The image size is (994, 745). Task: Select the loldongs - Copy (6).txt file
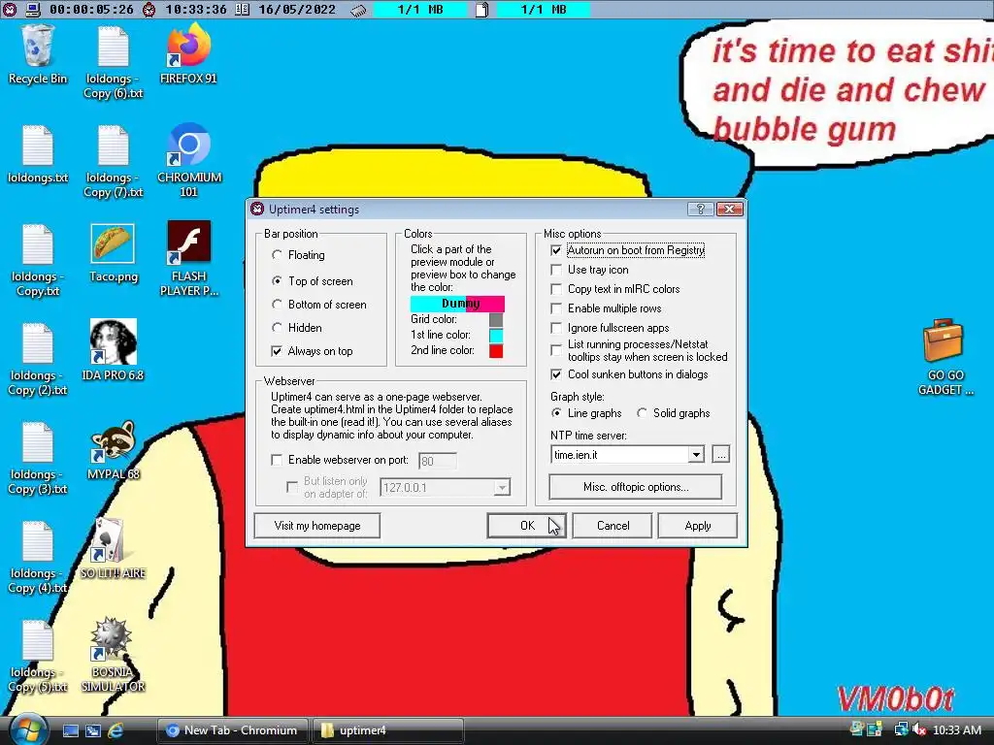pos(113,62)
